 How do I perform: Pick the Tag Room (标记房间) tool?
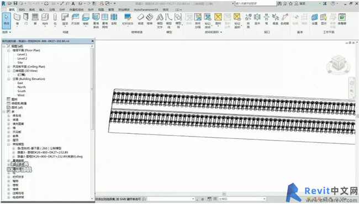208,20
